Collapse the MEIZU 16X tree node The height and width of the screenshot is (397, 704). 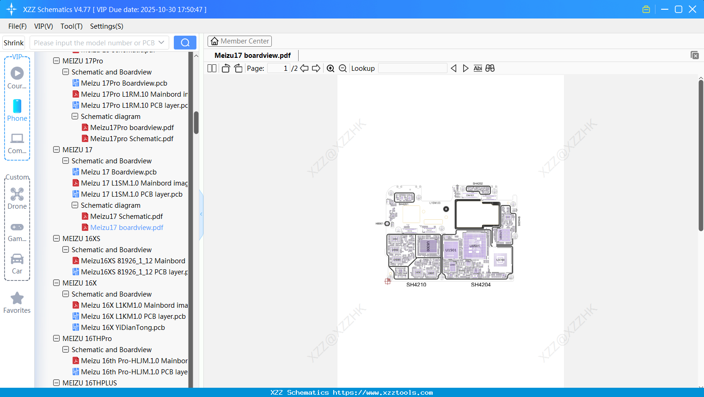56,283
